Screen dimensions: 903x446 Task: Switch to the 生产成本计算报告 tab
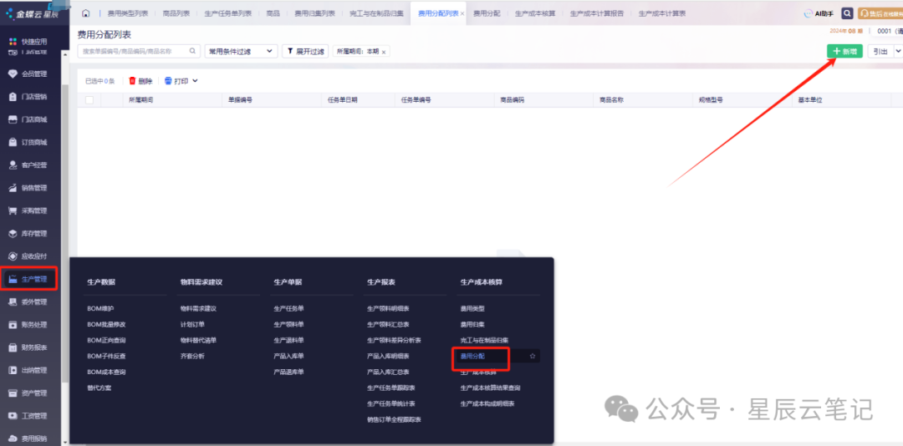597,13
